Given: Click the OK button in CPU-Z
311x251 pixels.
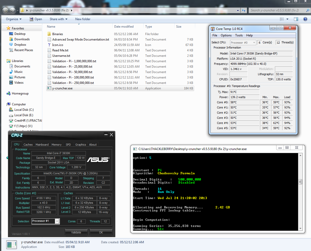Looking at the screenshot, I should (x=101, y=232).
